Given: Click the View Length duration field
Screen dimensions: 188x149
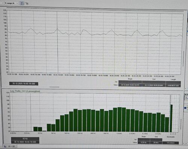Looking at the screenshot, I should (x=173, y=86).
